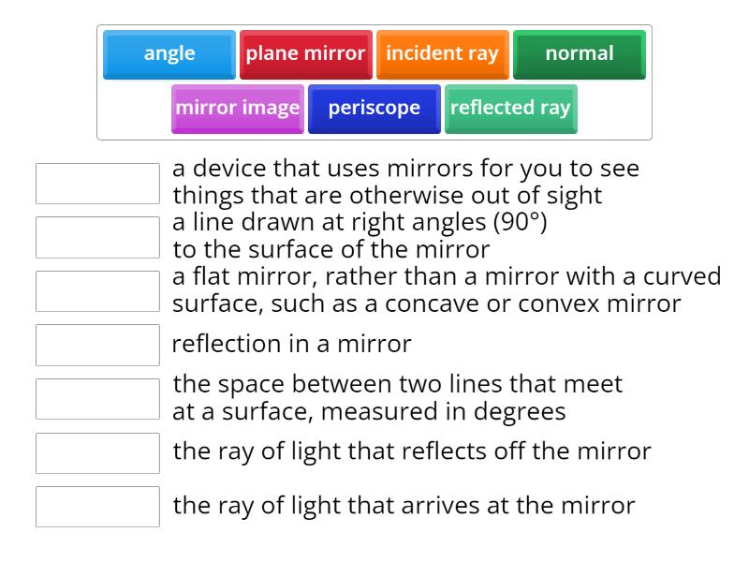Click the answer box for the reflected ray definition
The image size is (749, 562).
pos(97,452)
